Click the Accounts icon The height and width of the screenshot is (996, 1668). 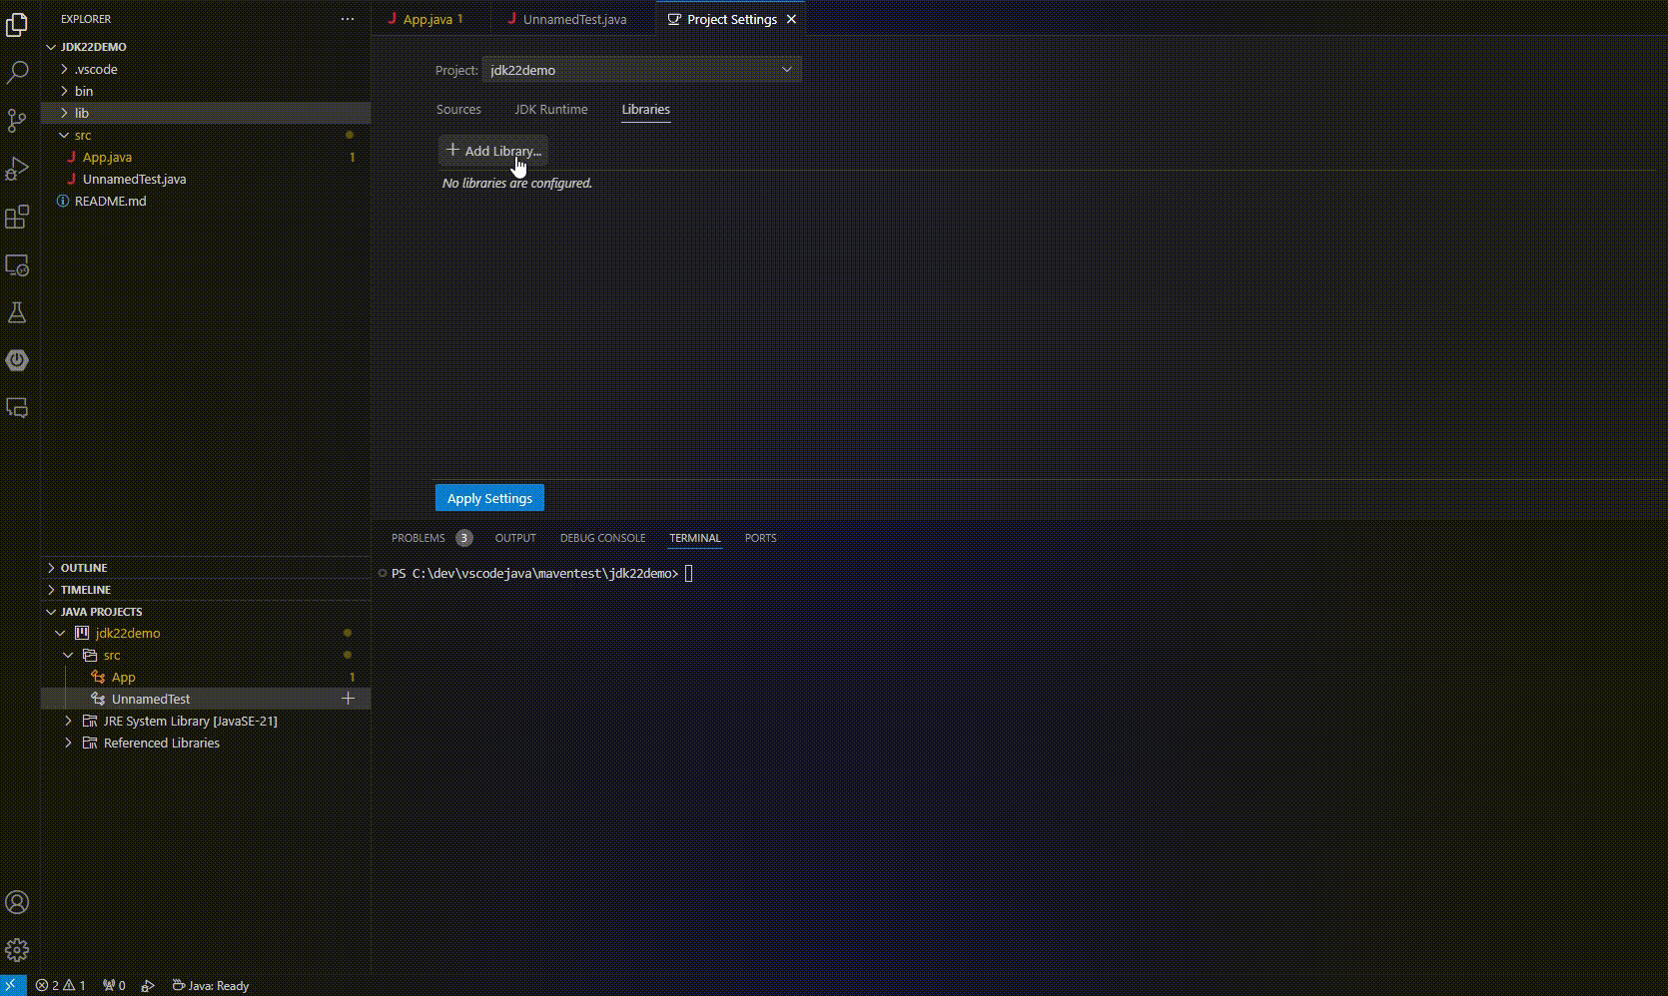click(17, 902)
